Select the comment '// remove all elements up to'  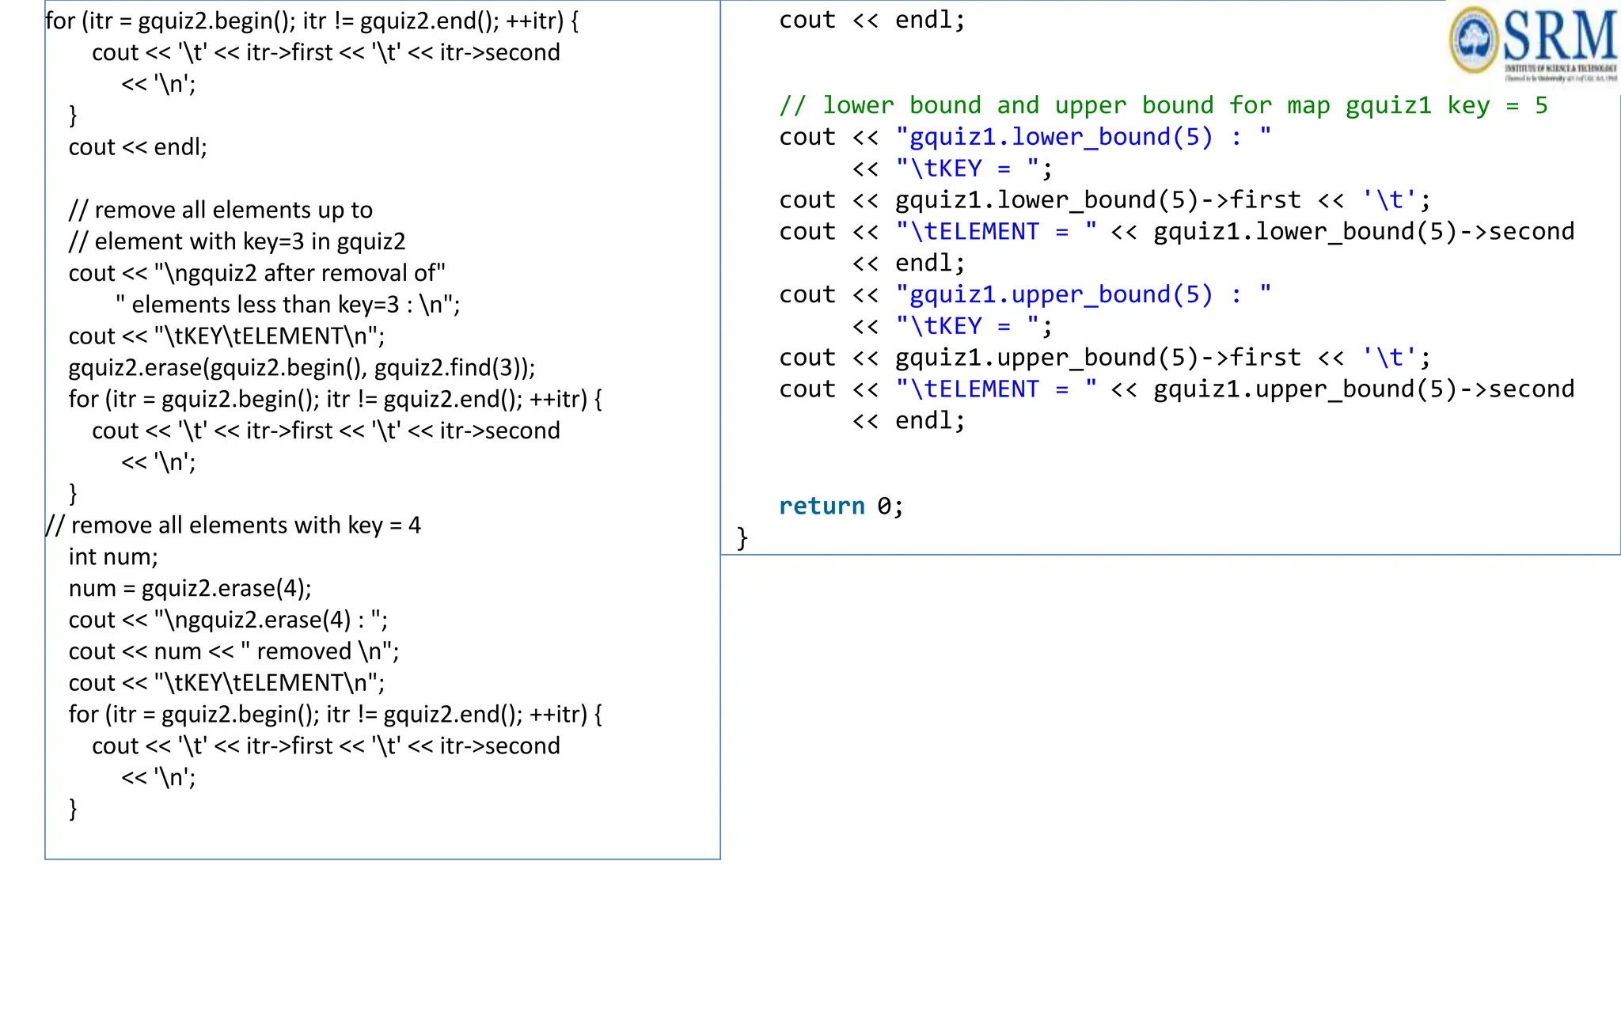(220, 211)
